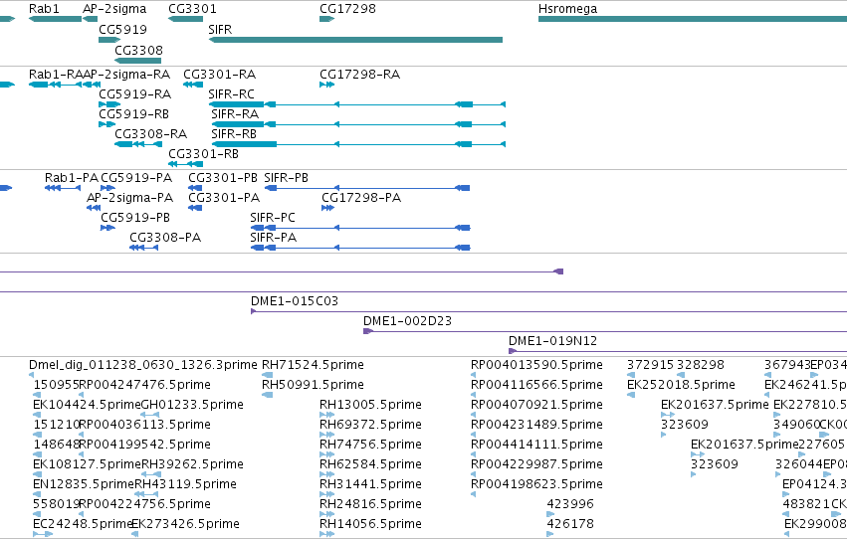Click the RH14056.5prime EST label
This screenshot has height=539, width=847.
pos(370,524)
